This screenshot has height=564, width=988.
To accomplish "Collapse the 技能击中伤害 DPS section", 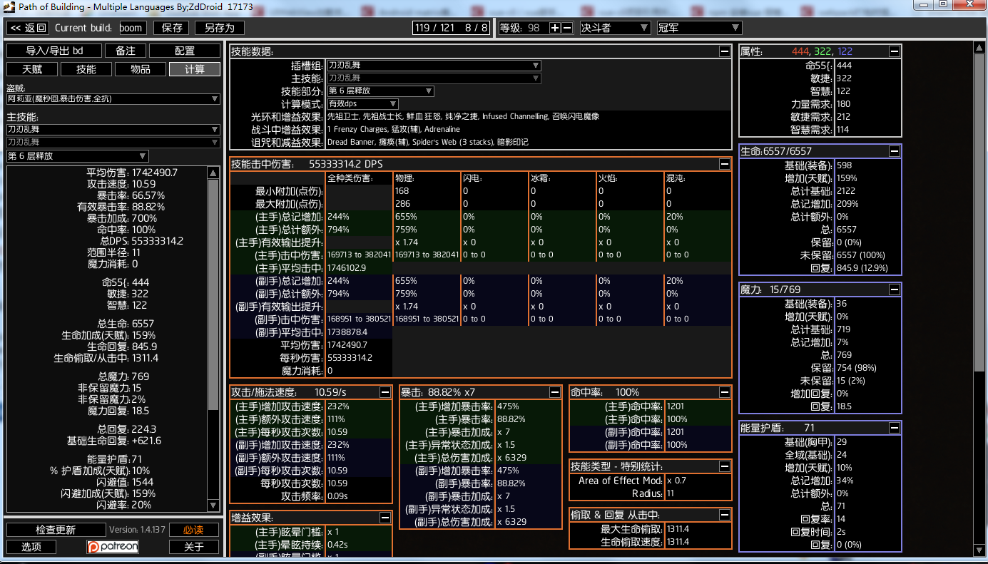I will click(725, 164).
